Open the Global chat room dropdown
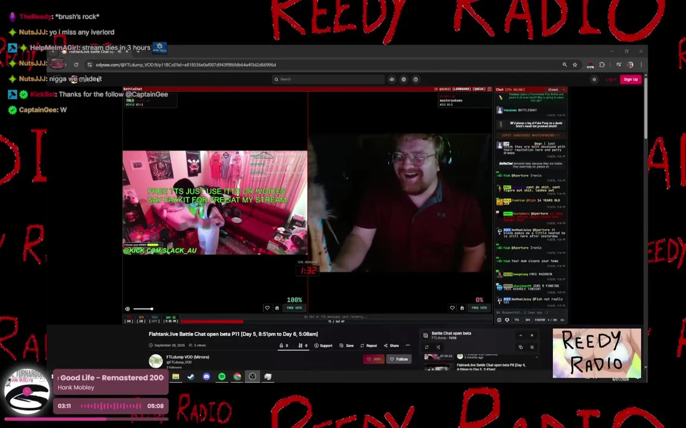 tap(556, 90)
